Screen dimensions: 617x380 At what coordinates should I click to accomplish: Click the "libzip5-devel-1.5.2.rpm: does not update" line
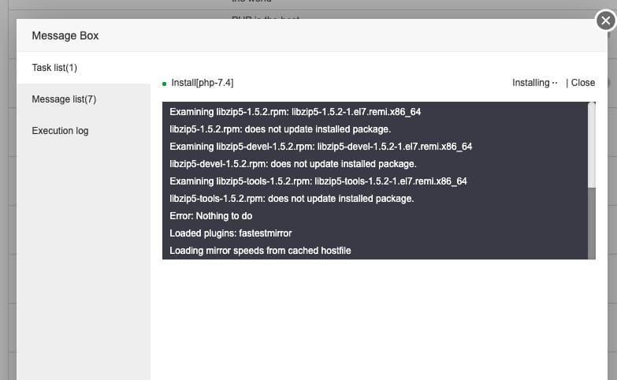coord(293,164)
